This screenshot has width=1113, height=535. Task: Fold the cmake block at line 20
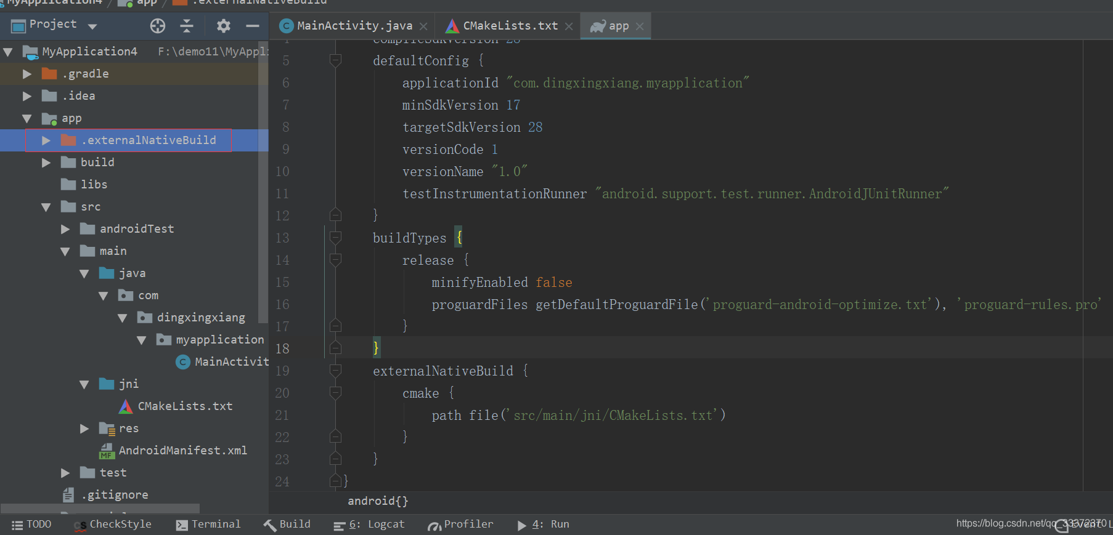[336, 393]
